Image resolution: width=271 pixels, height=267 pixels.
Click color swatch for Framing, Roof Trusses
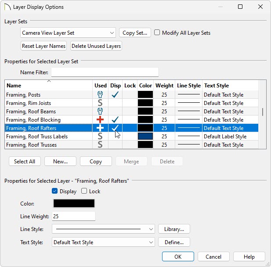coord(145,144)
